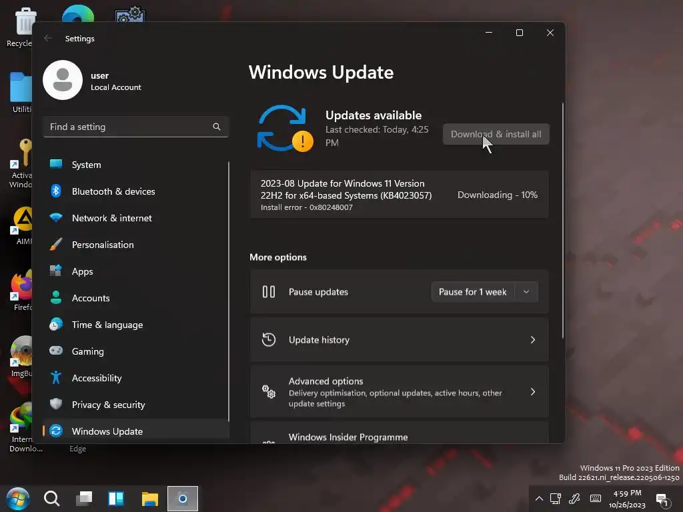
Task: Select the KB4023057 update entry text
Action: point(346,189)
